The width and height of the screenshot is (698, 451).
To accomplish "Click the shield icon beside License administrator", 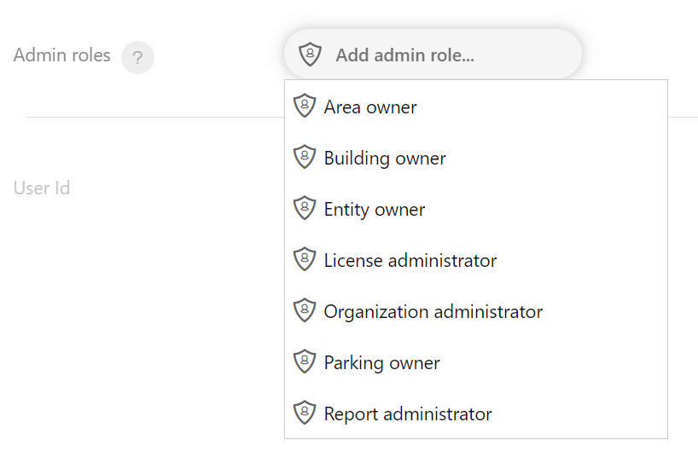I will click(305, 259).
